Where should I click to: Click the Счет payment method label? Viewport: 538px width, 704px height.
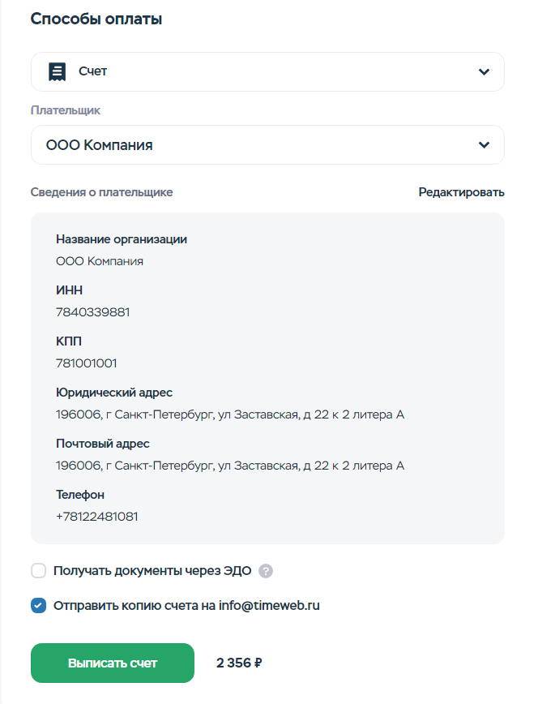coord(93,71)
